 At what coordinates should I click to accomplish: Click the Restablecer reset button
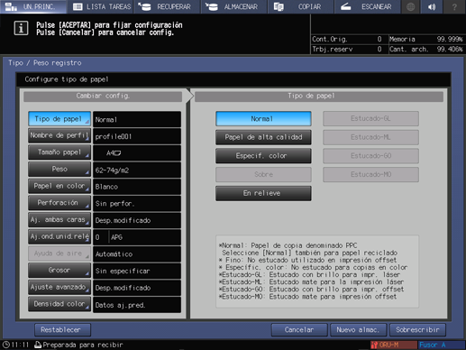pos(62,330)
